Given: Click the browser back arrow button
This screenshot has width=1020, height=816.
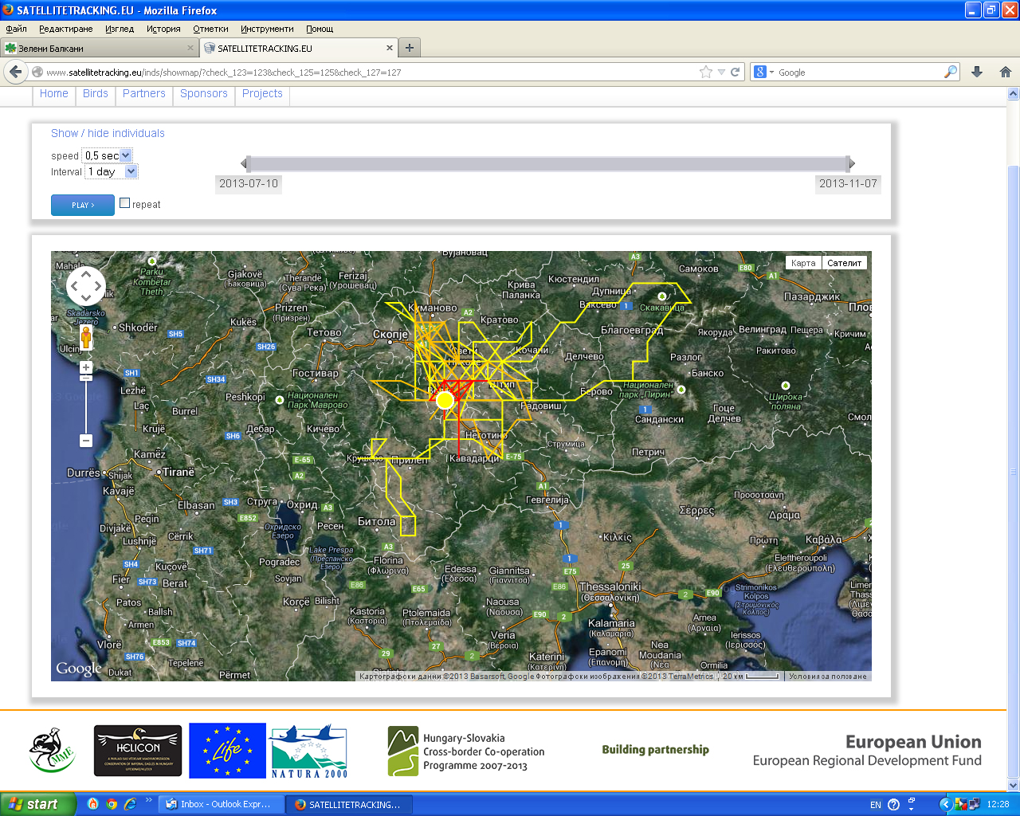Looking at the screenshot, I should pos(15,73).
